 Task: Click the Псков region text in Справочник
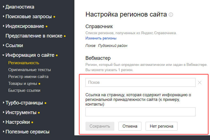[90, 46]
